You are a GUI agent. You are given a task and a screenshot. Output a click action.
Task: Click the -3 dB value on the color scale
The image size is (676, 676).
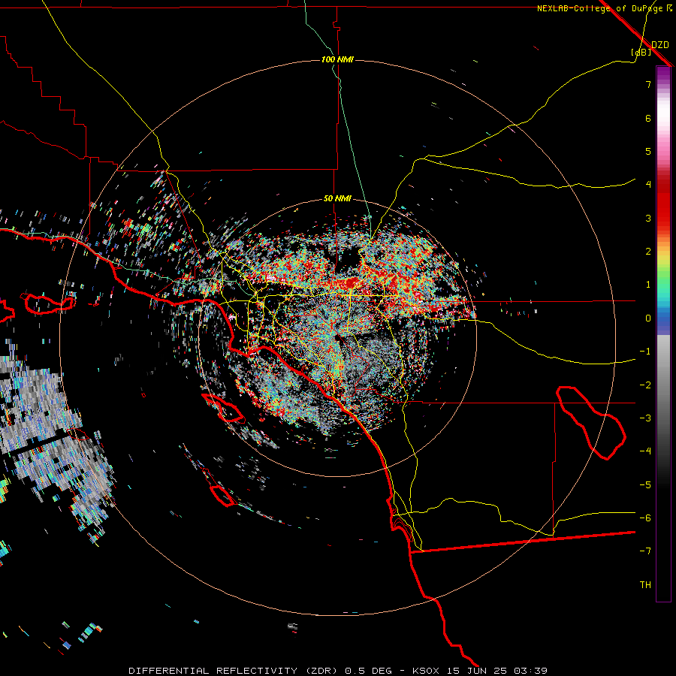(645, 418)
